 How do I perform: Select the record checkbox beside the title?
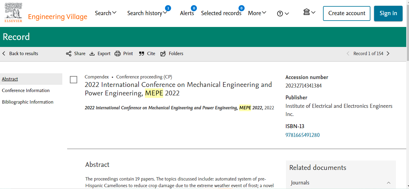click(74, 80)
